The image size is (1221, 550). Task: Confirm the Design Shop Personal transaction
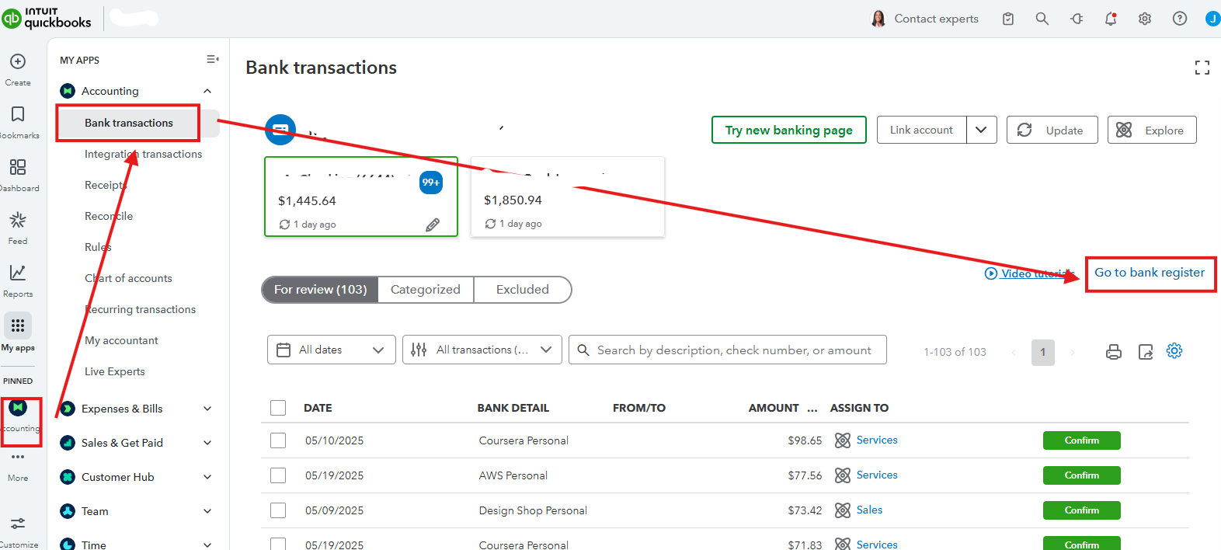click(1082, 510)
